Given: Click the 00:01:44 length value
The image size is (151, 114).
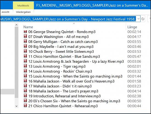Looking at the screenshot, I should (x=134, y=76).
